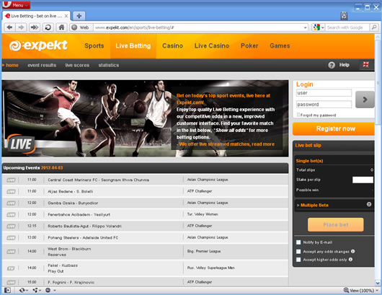Open the Poker tab
The height and width of the screenshot is (295, 382).
click(x=249, y=46)
